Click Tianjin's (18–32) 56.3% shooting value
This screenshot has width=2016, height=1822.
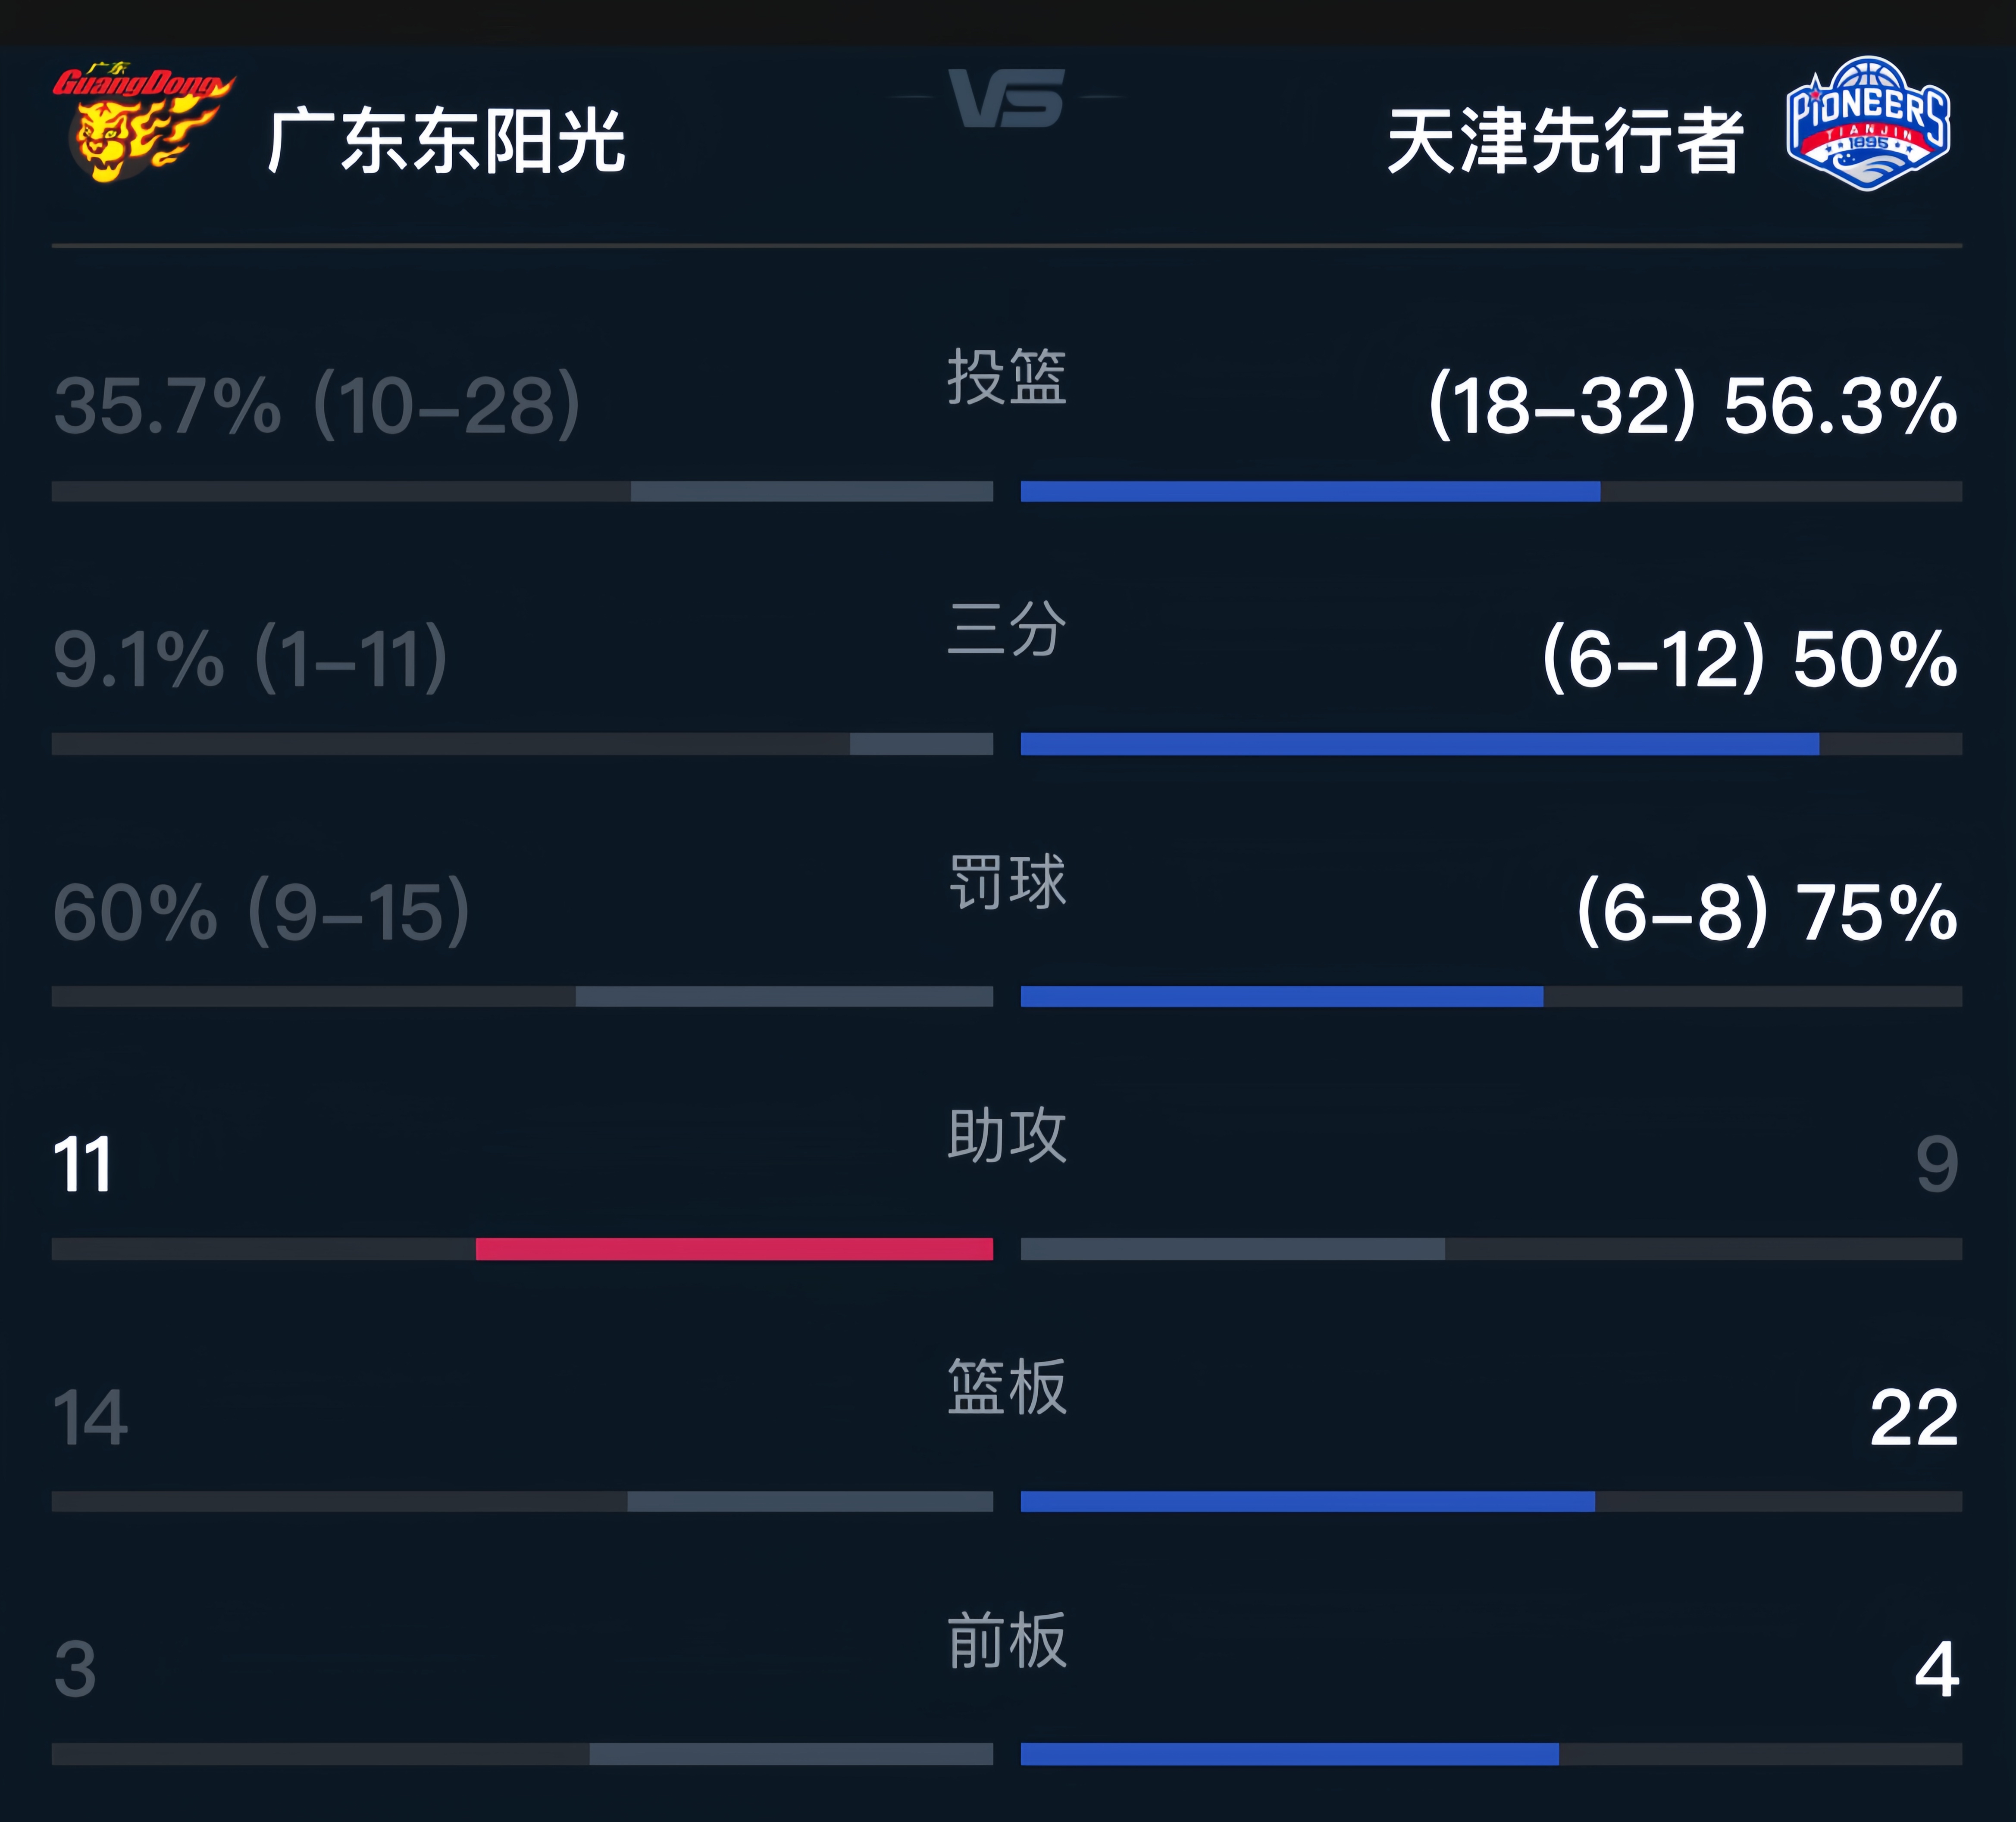tap(1692, 407)
